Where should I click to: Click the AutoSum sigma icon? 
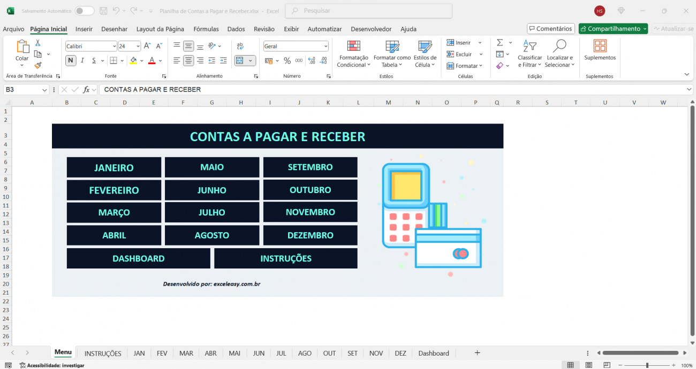click(x=500, y=42)
